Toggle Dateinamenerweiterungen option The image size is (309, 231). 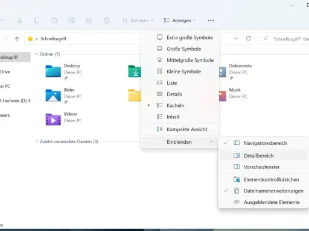[264, 191]
